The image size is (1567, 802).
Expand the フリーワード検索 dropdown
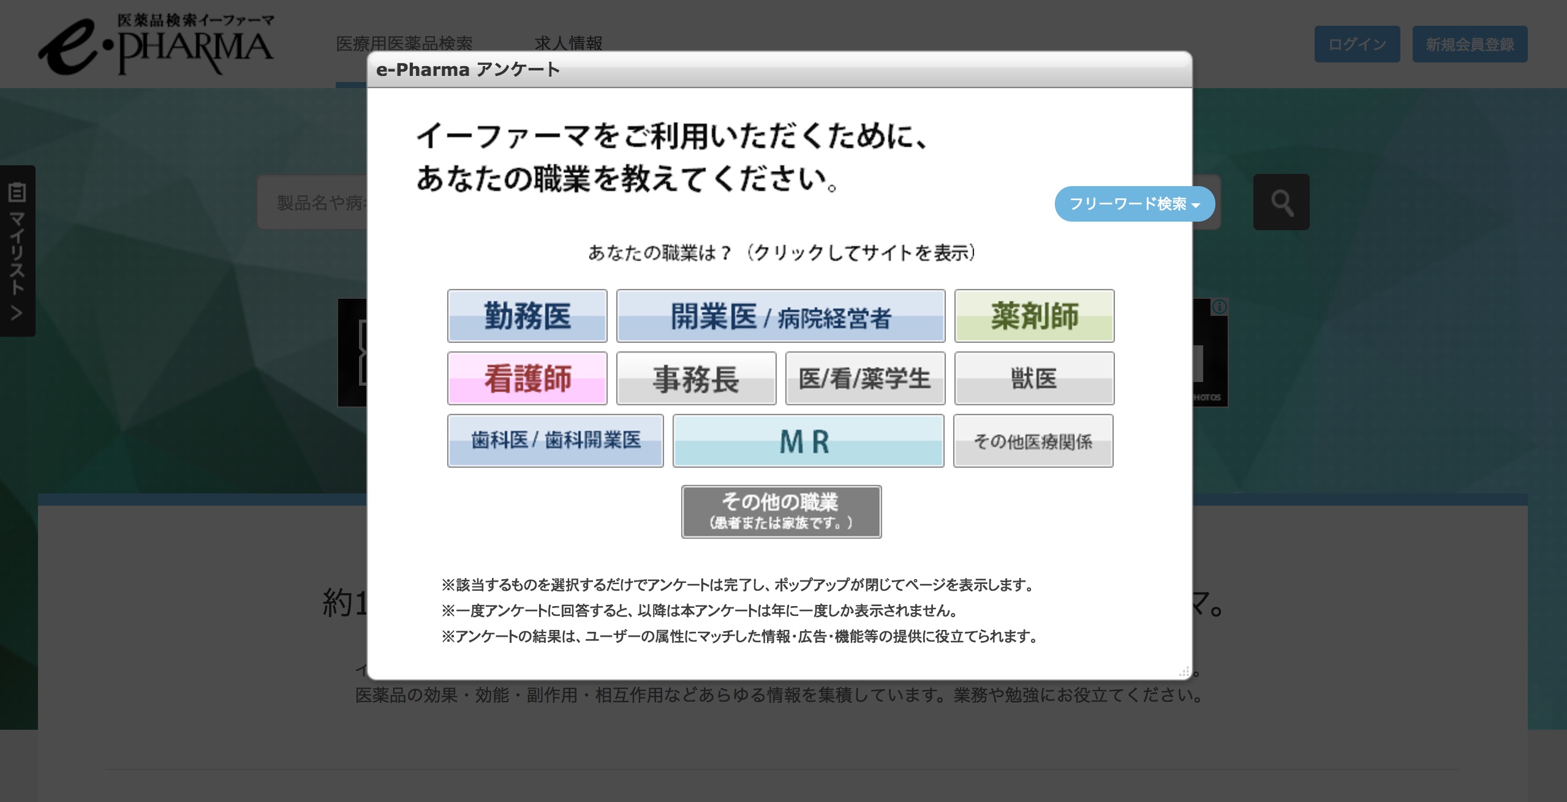click(1135, 204)
